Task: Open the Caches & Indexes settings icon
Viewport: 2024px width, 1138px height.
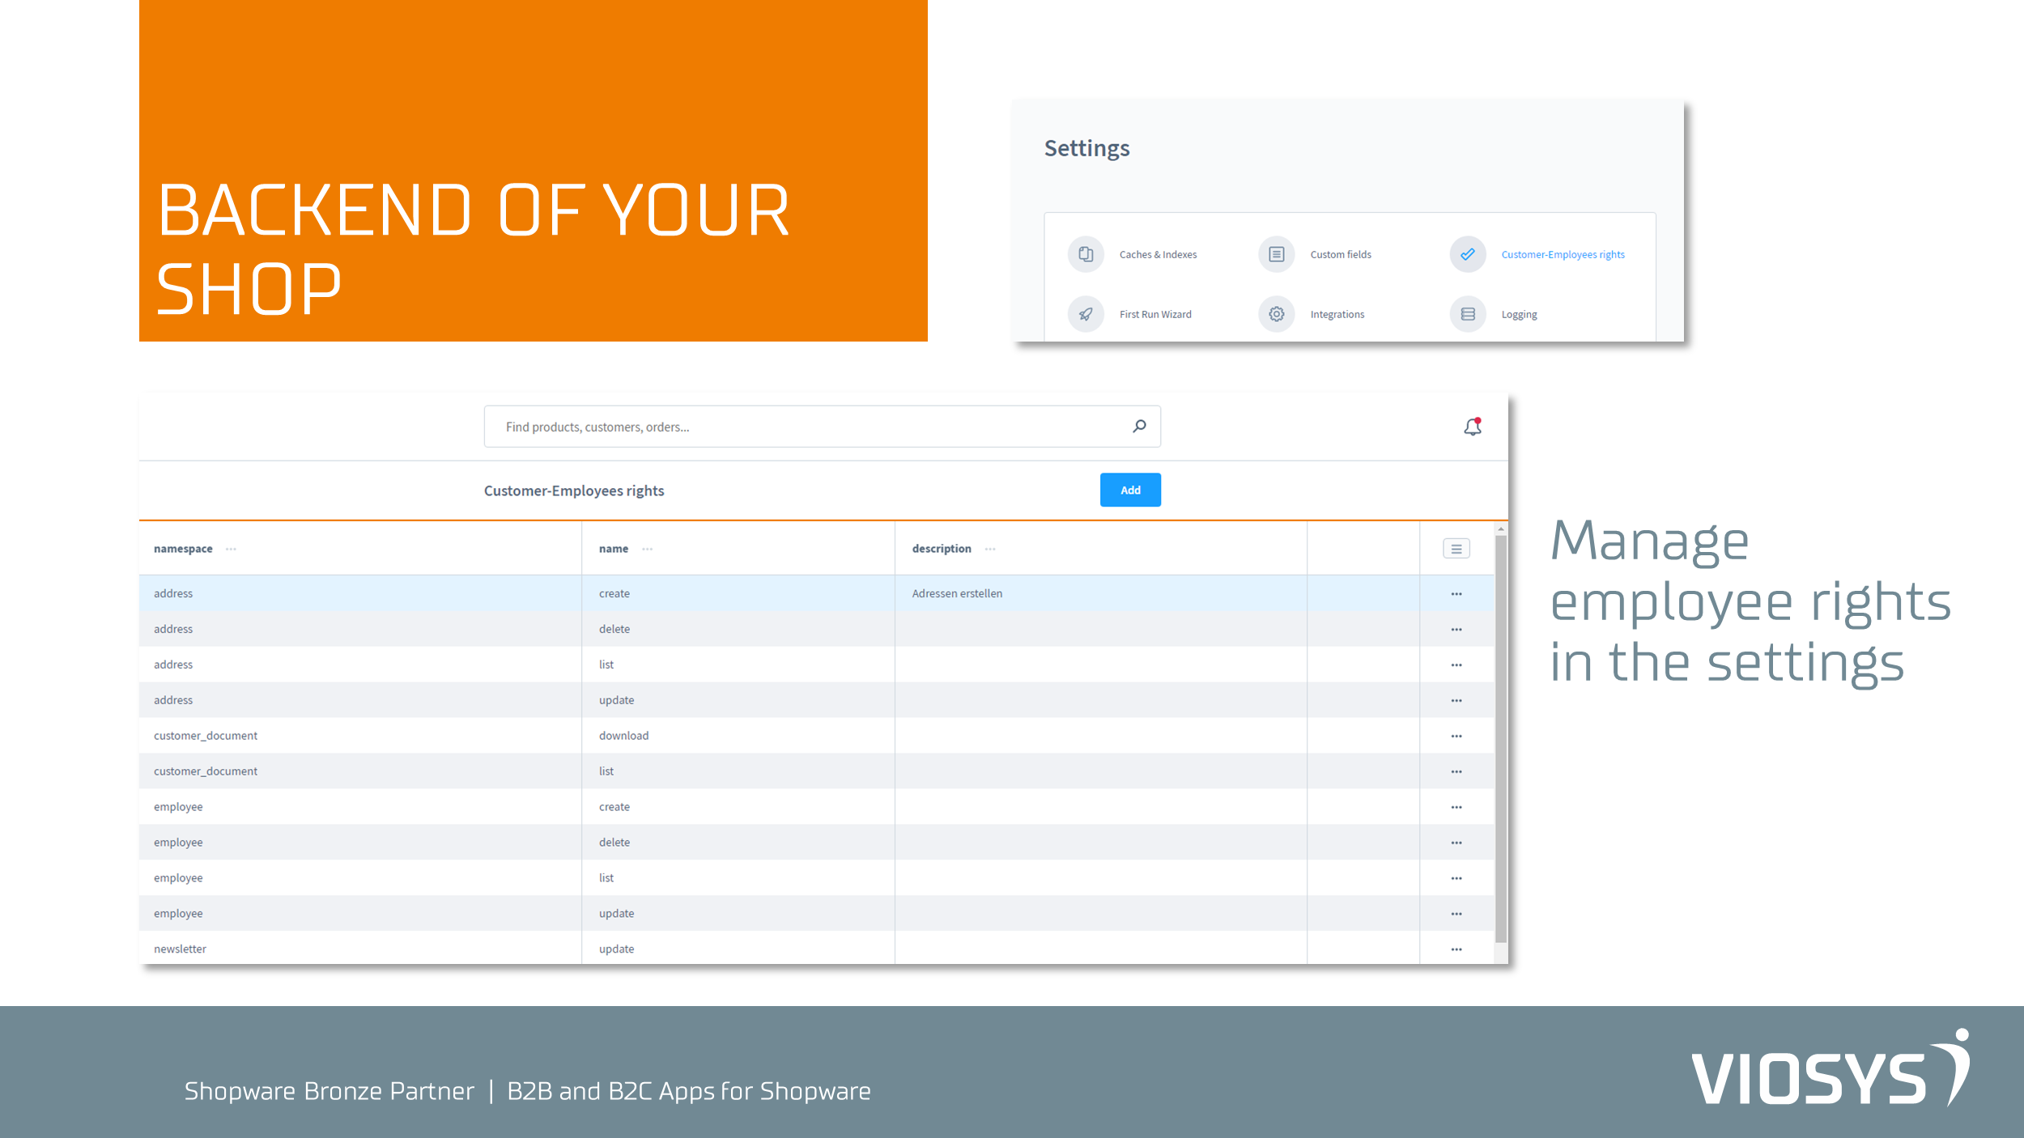Action: click(1086, 254)
